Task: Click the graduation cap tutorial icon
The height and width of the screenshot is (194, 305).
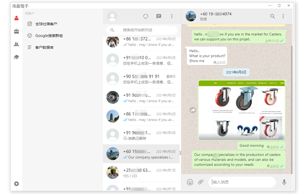Action: click(17, 57)
